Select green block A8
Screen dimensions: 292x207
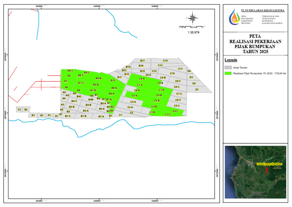tap(69, 76)
